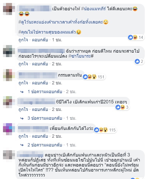
Task: Click the reply arrow beside 2 ข้อความตอบกลับ
Action: point(22,145)
